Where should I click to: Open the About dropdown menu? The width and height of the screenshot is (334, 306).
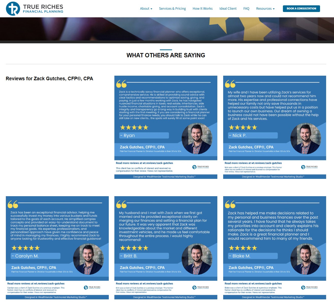pyautogui.click(x=146, y=8)
